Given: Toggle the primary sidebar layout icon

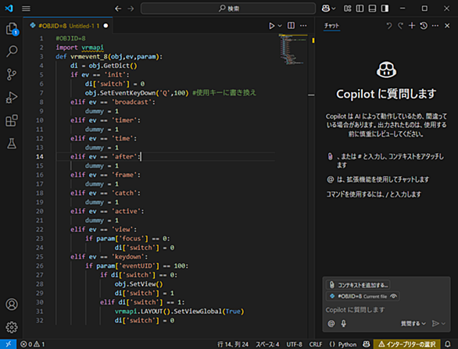Looking at the screenshot, I should tap(360, 9).
